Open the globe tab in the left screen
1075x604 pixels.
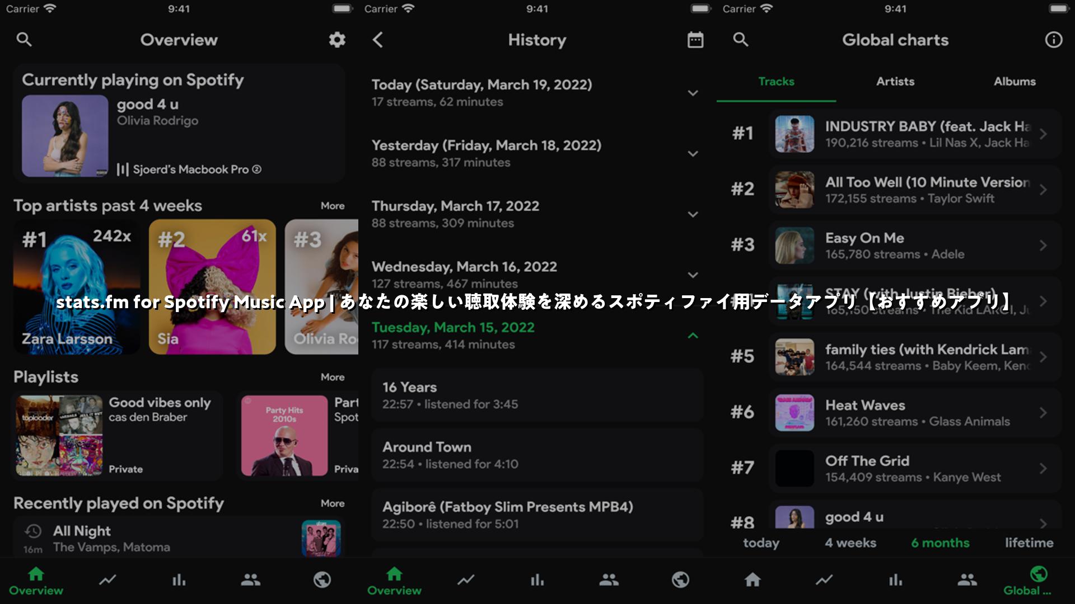322,580
